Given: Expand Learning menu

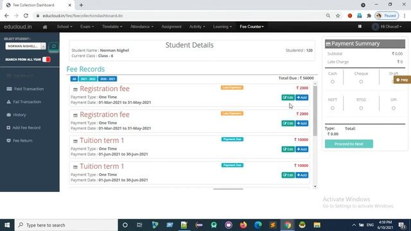Looking at the screenshot, I should click(222, 27).
